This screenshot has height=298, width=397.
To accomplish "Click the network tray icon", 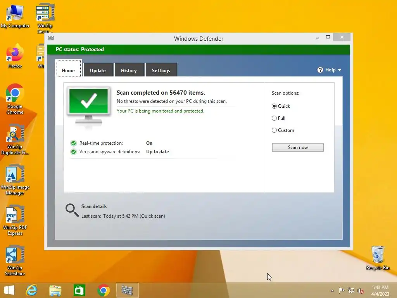I will click(351, 290).
